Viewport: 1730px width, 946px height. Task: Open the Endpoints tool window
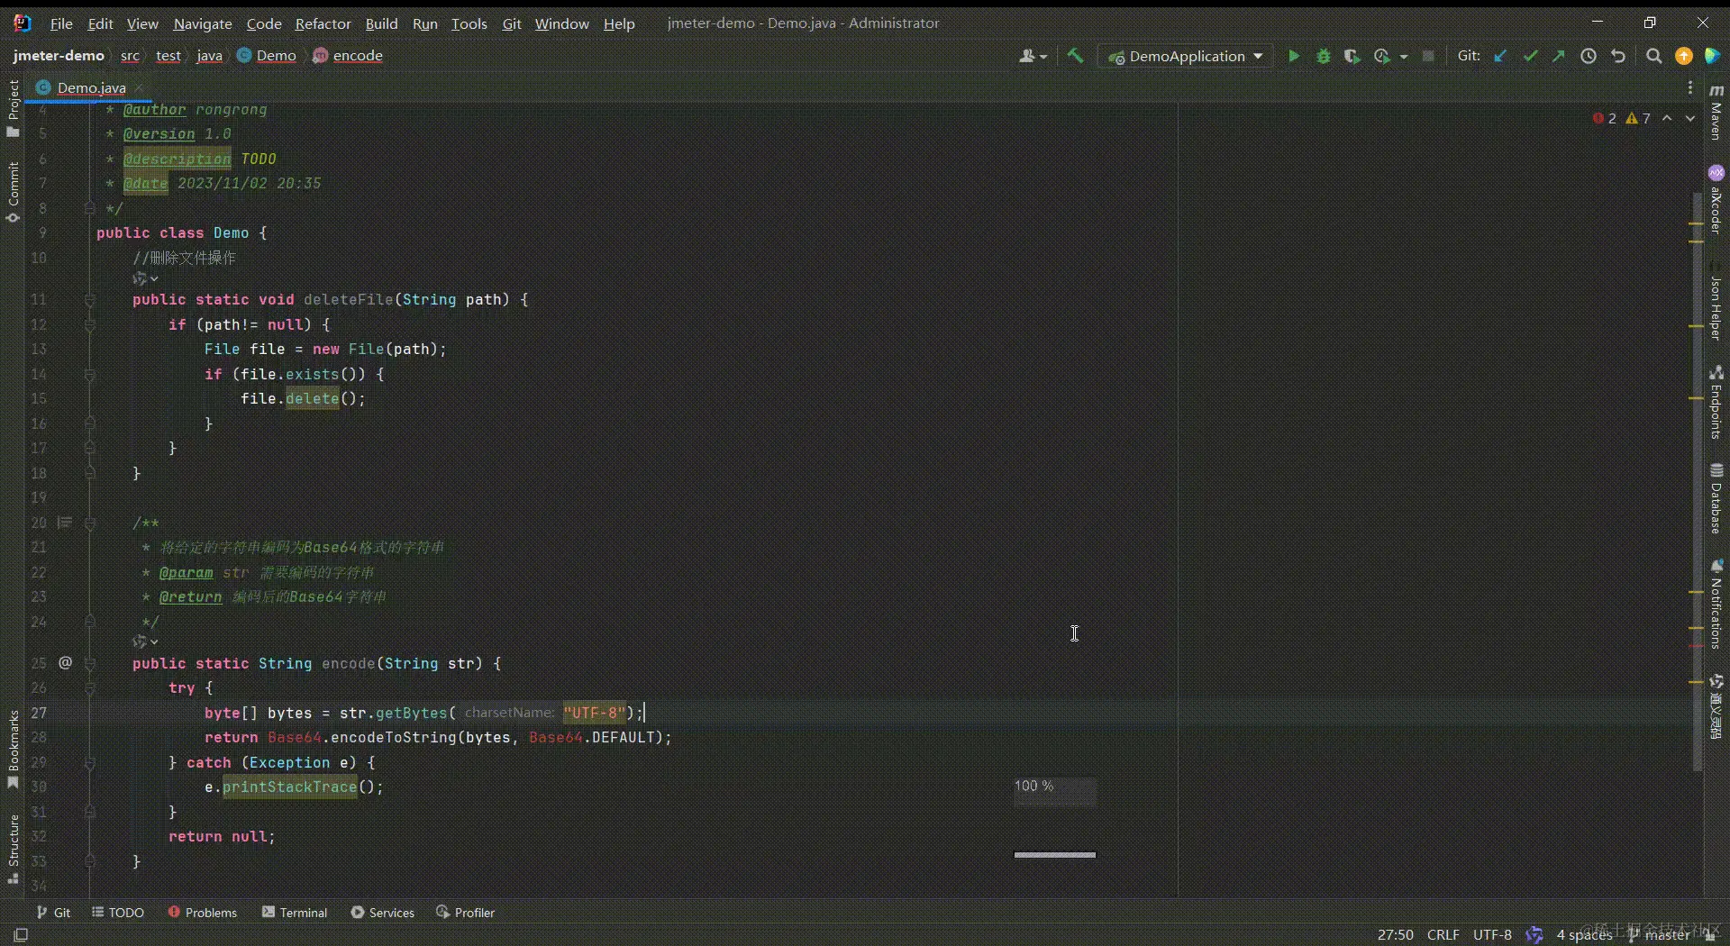pyautogui.click(x=1716, y=402)
